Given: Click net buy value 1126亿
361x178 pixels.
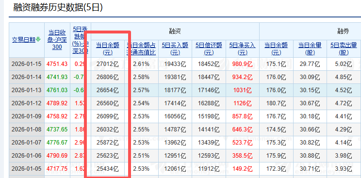Looking at the screenshot, I should click(243, 103).
